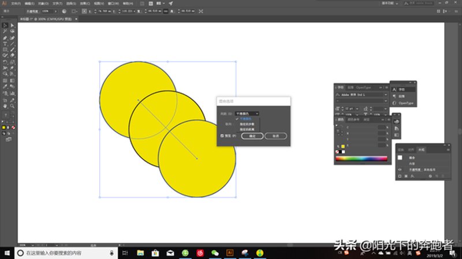This screenshot has height=259, width=462.
Task: Click the recolor artwork circle icon in control bar
Action: [x=64, y=11]
